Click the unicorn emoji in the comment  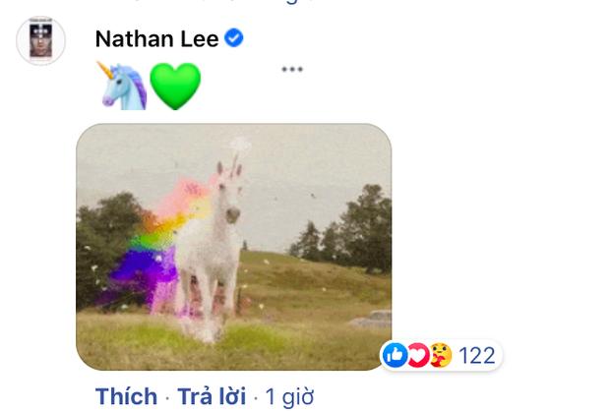pyautogui.click(x=122, y=86)
